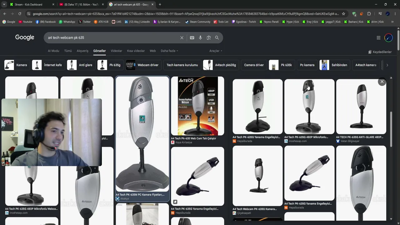Close the Stream - Kick Dashboard tab
The image size is (400, 225).
click(x=53, y=4)
